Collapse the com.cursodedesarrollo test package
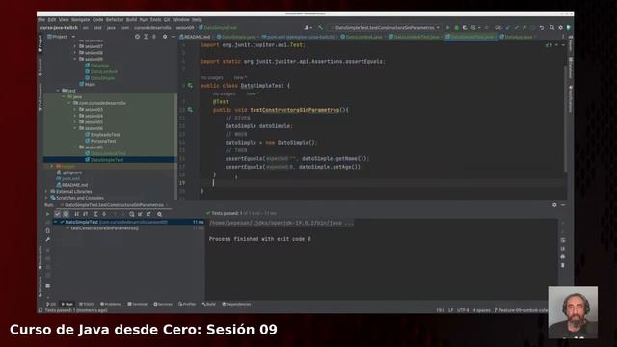 (69, 103)
